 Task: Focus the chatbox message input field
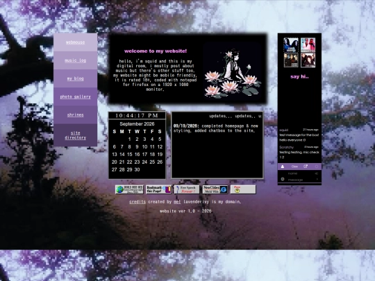[x=300, y=180]
